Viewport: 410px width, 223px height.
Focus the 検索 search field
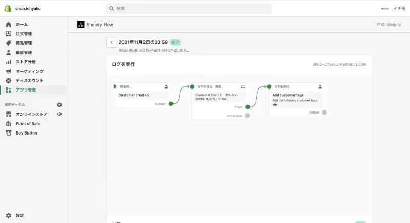click(x=189, y=9)
